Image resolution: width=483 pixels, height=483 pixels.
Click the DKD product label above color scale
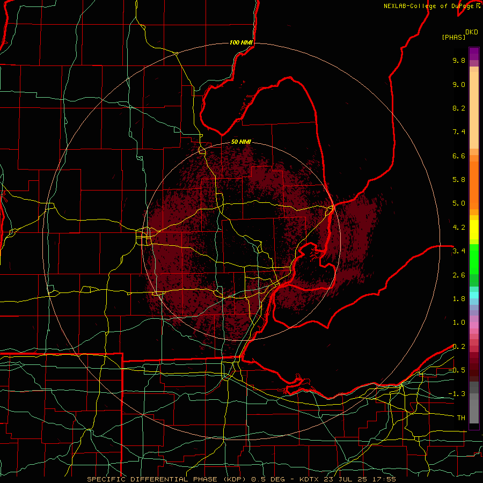(x=472, y=32)
